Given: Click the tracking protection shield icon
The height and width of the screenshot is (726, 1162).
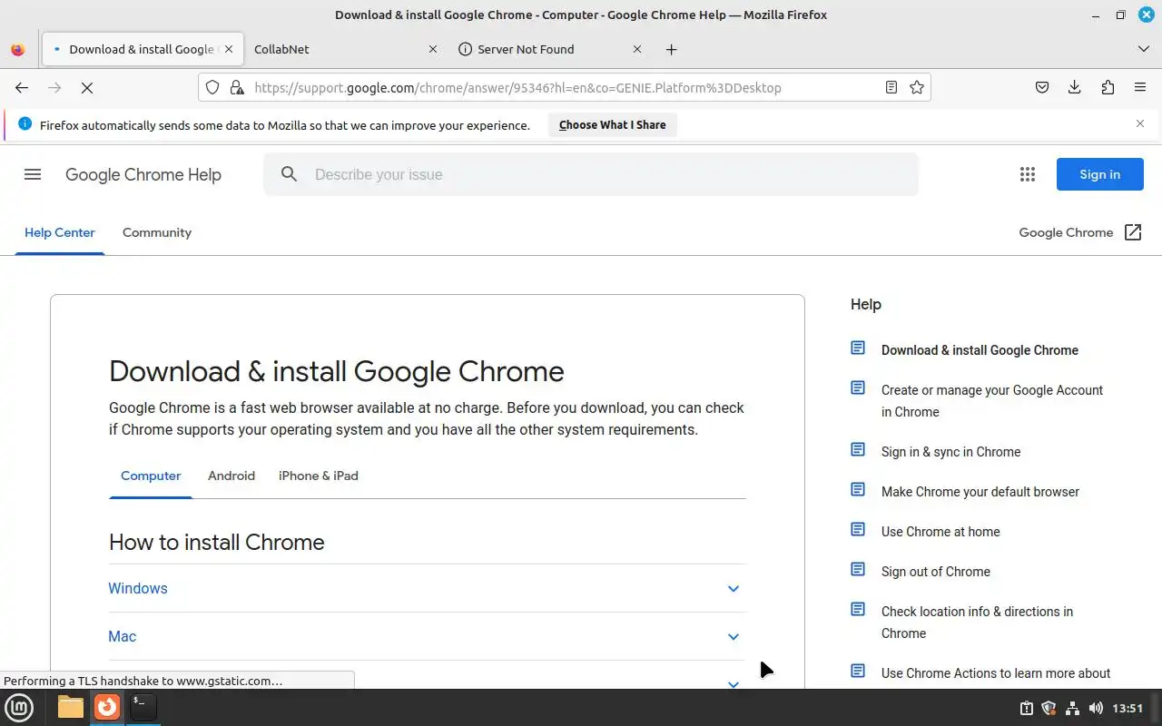Looking at the screenshot, I should (x=212, y=87).
